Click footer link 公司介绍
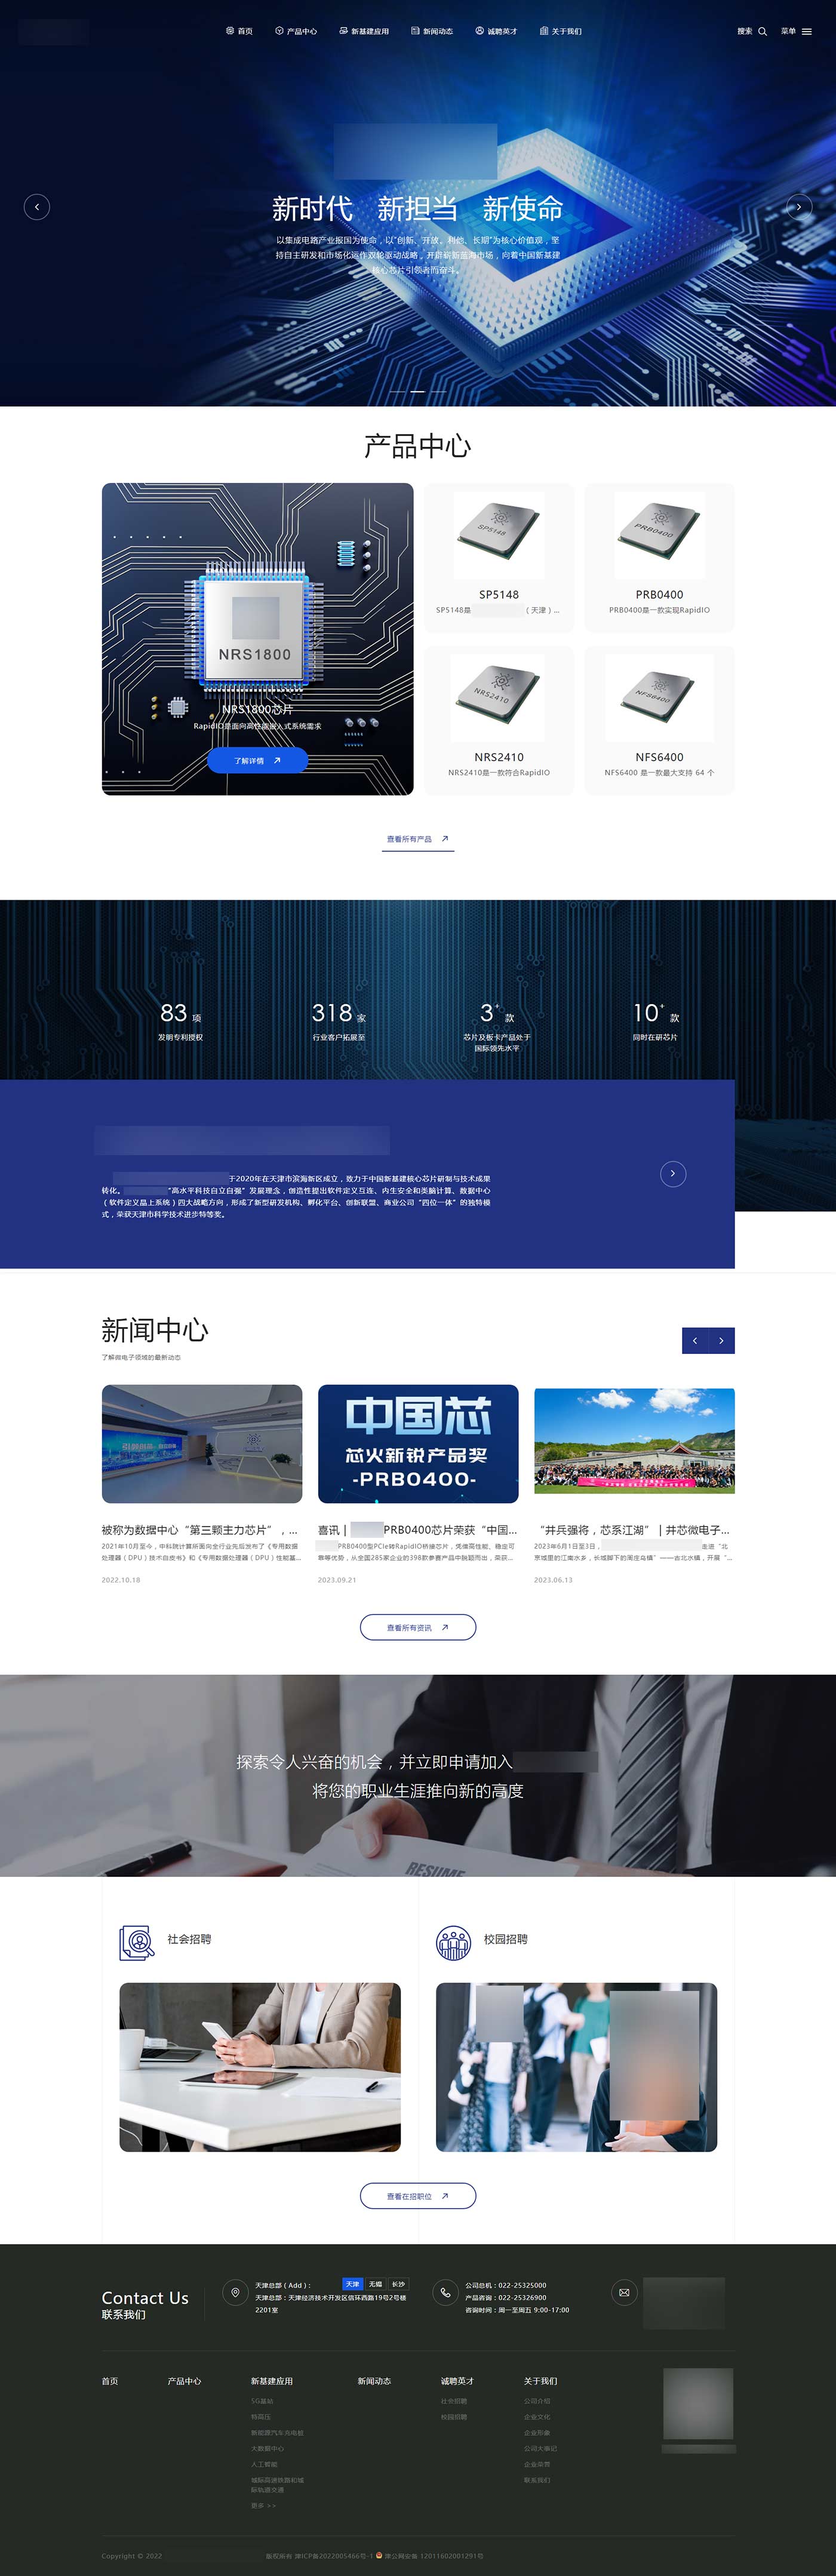836x2576 pixels. (x=537, y=2401)
